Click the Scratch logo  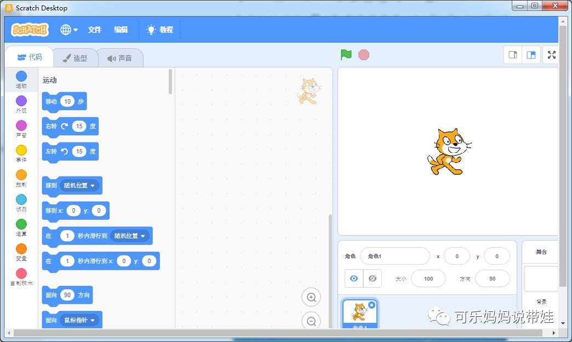coord(30,30)
